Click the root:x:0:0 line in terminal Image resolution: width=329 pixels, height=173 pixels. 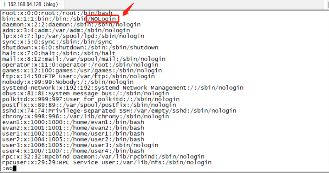[57, 13]
